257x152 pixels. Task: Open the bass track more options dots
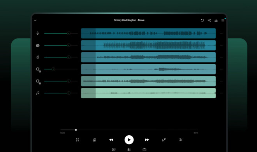pos(221,57)
